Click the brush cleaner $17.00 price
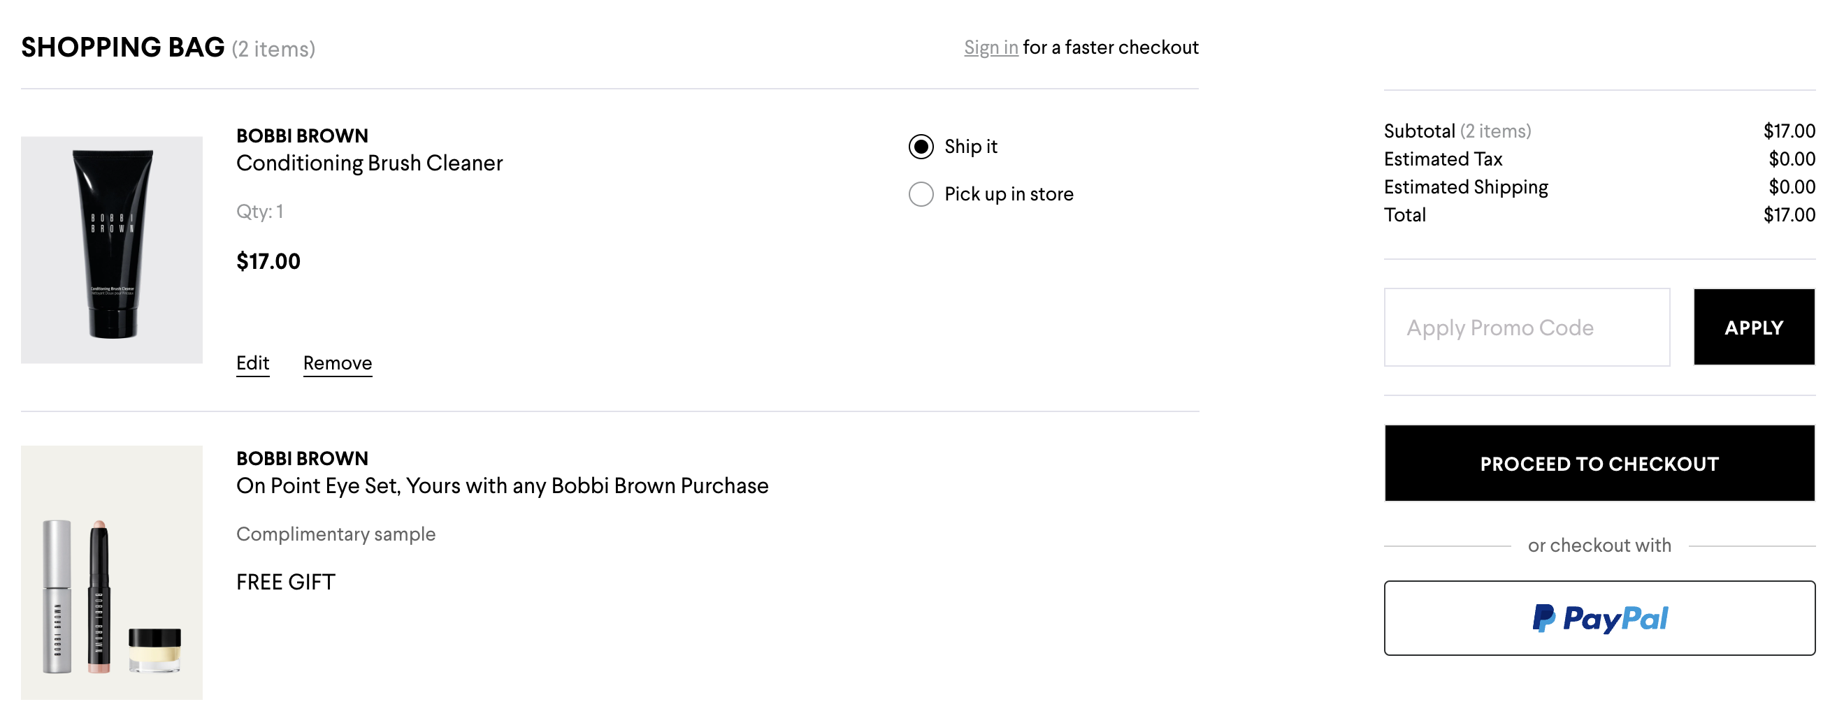 point(268,261)
